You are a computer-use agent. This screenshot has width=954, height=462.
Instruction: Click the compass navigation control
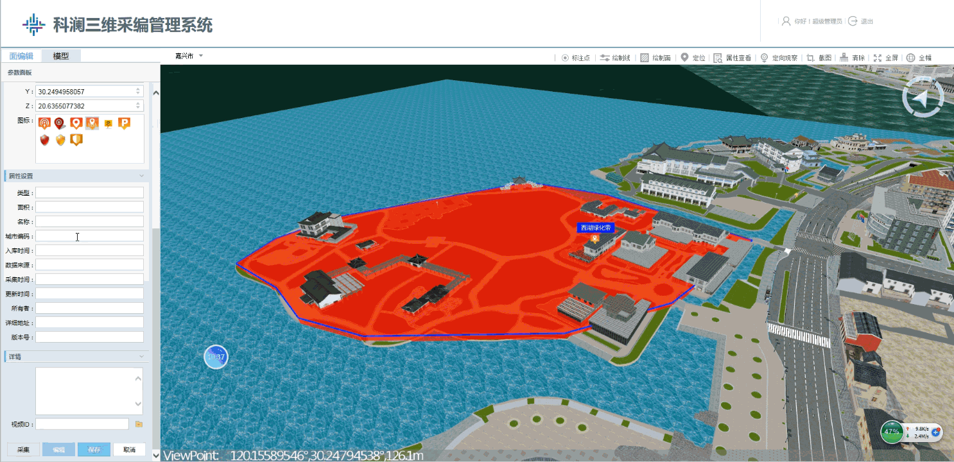click(923, 98)
